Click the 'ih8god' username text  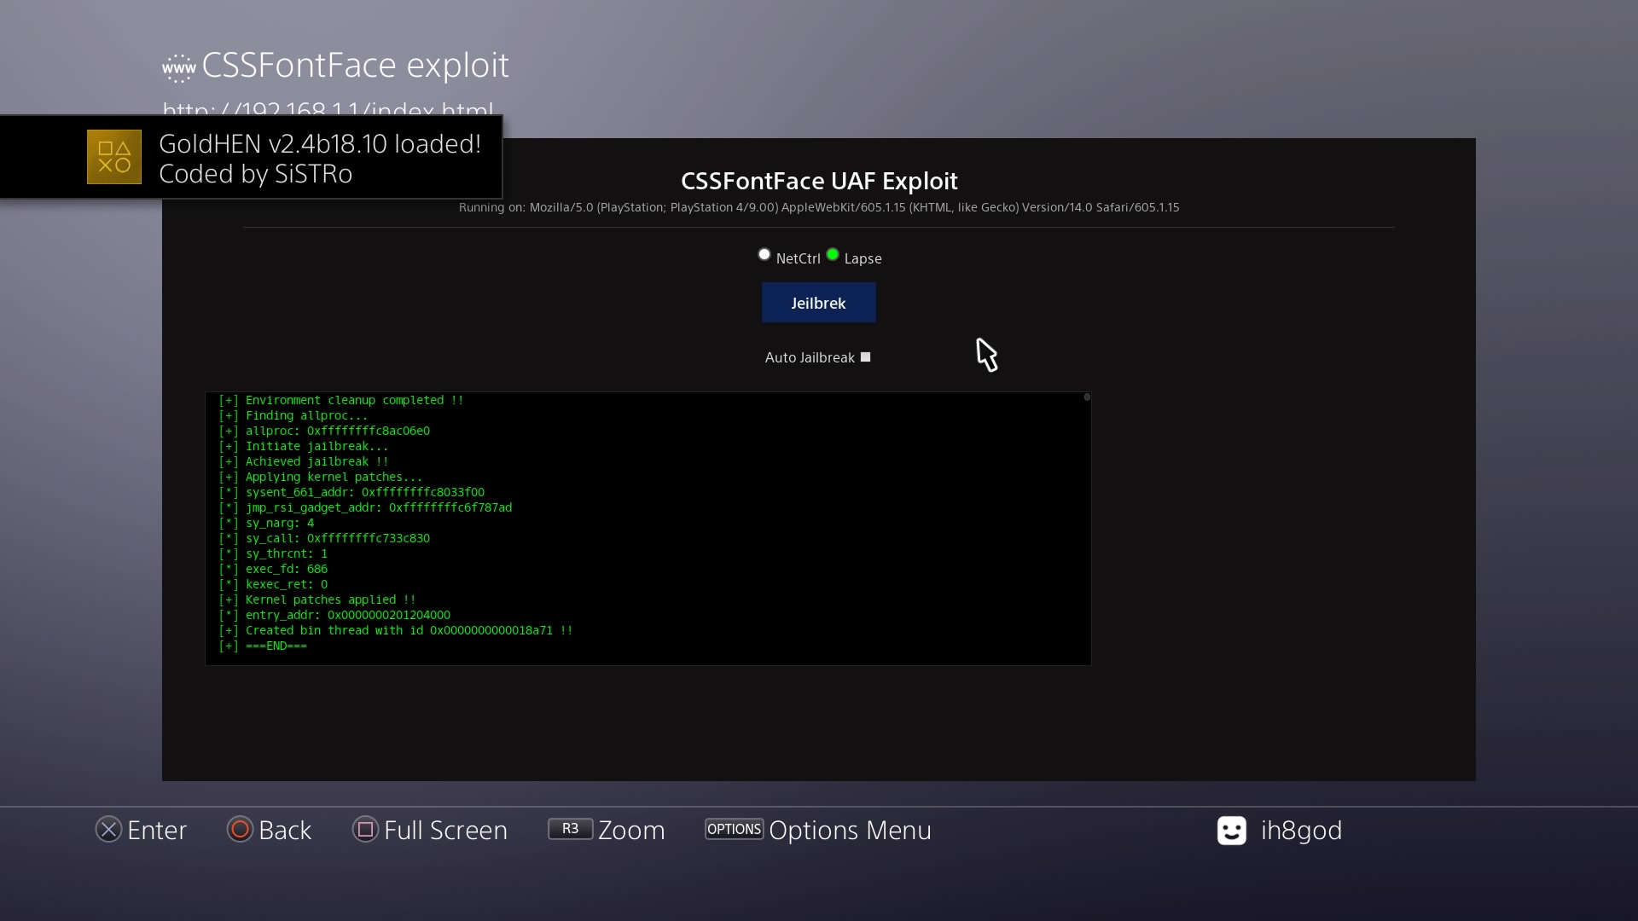click(x=1301, y=831)
